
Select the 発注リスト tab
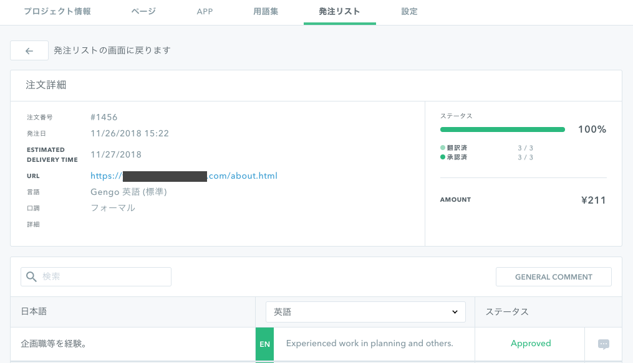pos(339,11)
